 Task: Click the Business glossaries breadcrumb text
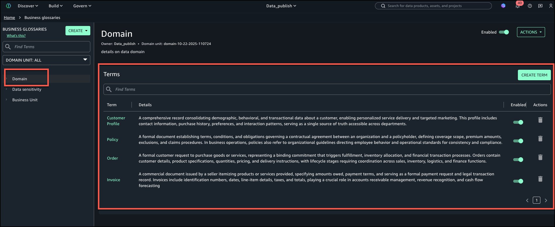pyautogui.click(x=42, y=18)
